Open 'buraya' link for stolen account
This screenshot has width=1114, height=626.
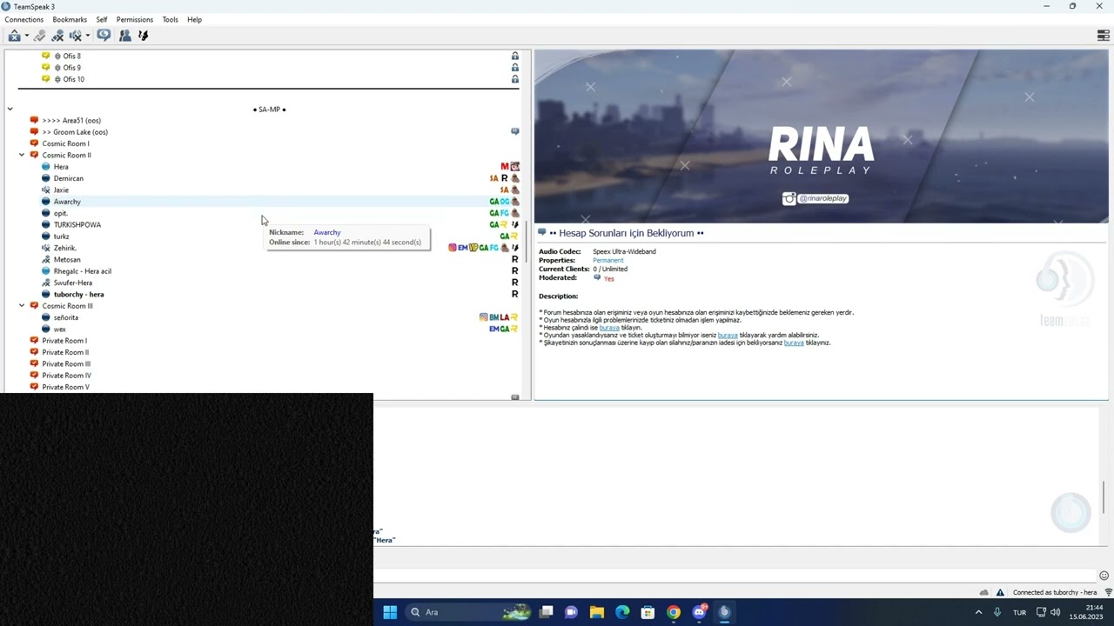click(609, 328)
